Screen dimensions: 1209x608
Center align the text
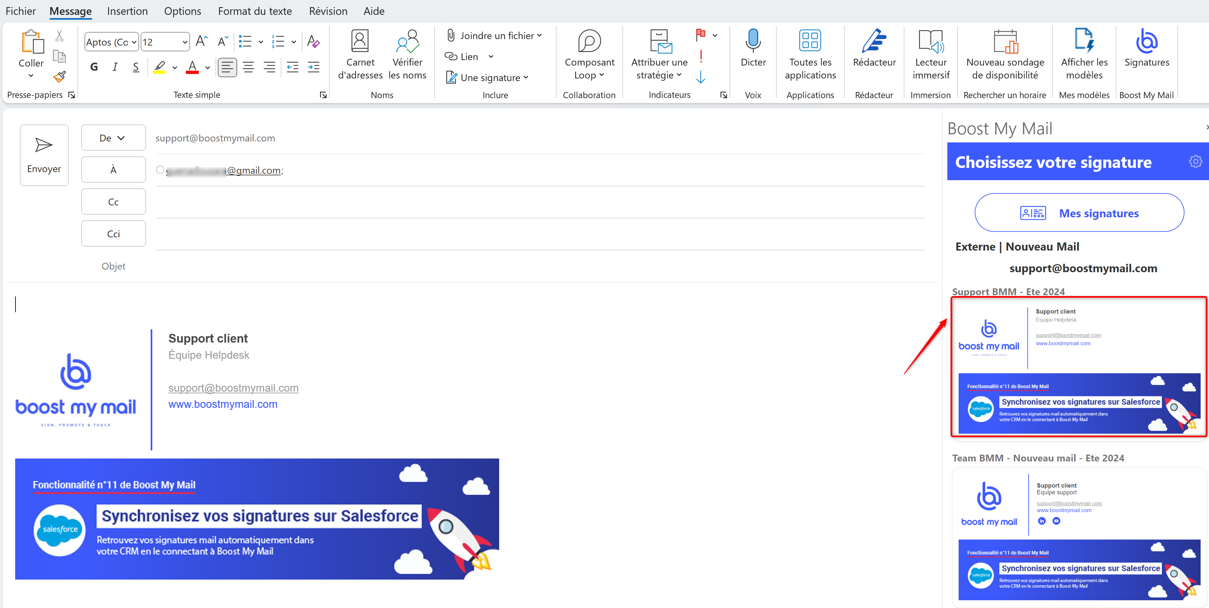pyautogui.click(x=248, y=67)
